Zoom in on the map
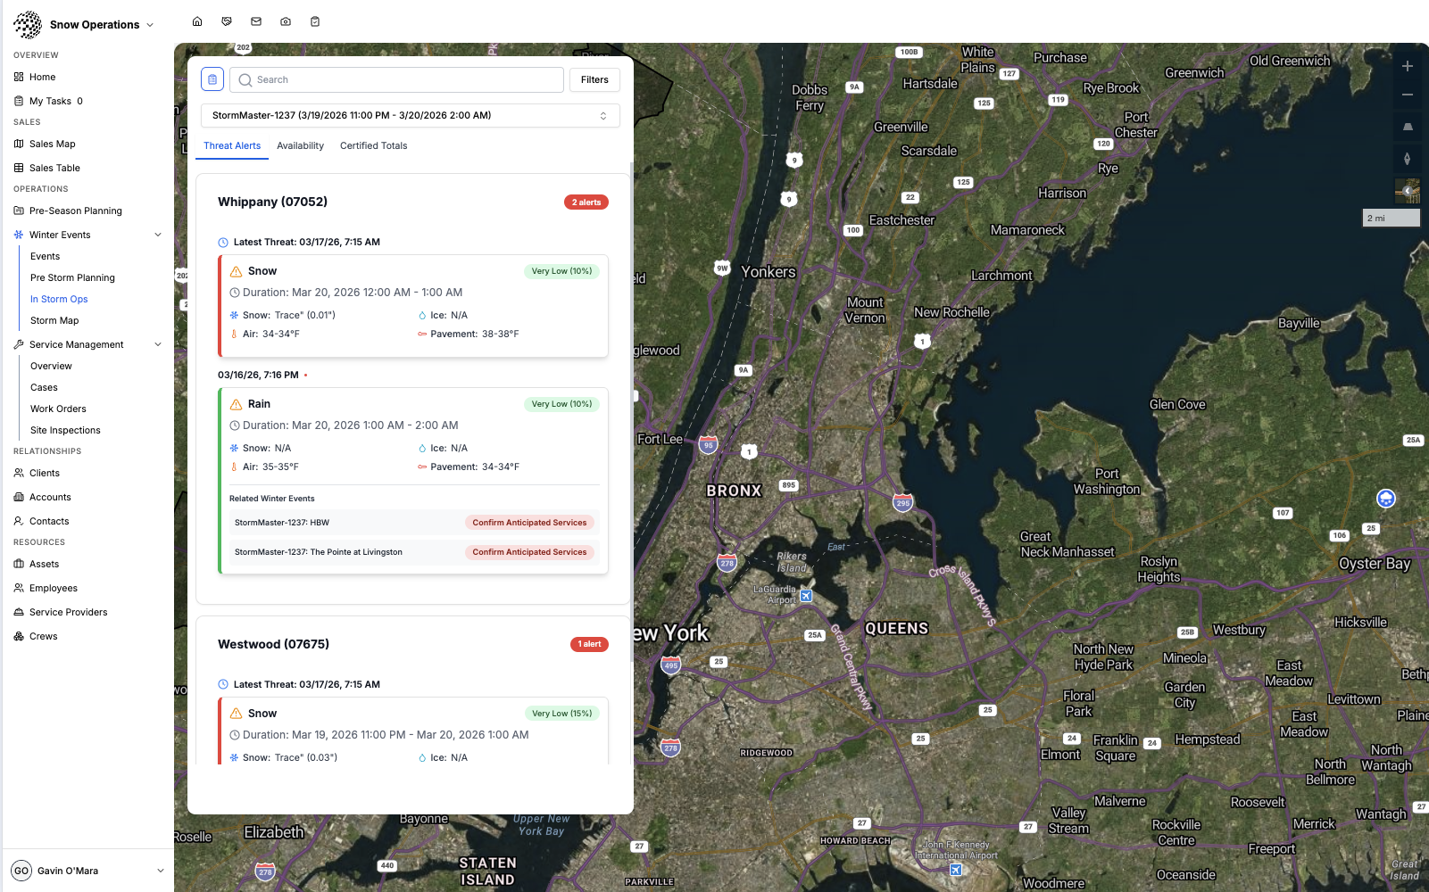 [1407, 67]
